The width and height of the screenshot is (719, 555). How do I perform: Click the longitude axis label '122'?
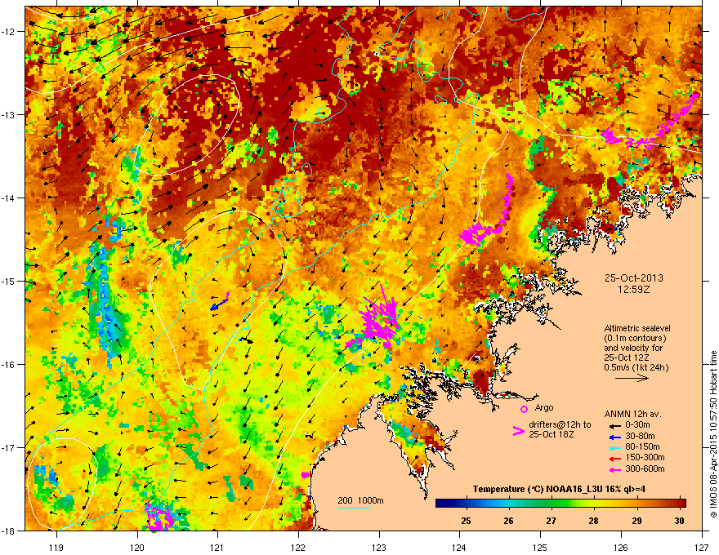pyautogui.click(x=298, y=547)
